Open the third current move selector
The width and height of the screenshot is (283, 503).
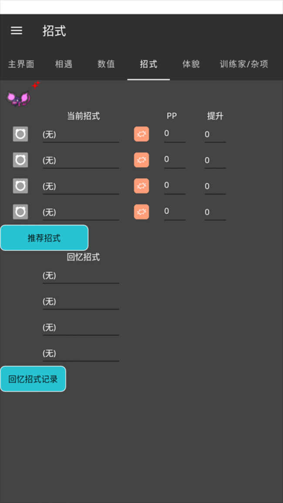[x=81, y=186]
